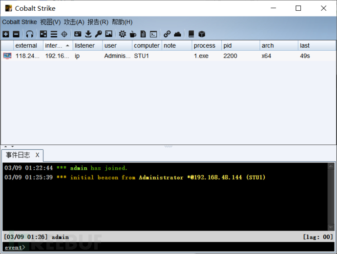Switch to pivot graph view icon
337x254 pixels.
(x=43, y=34)
